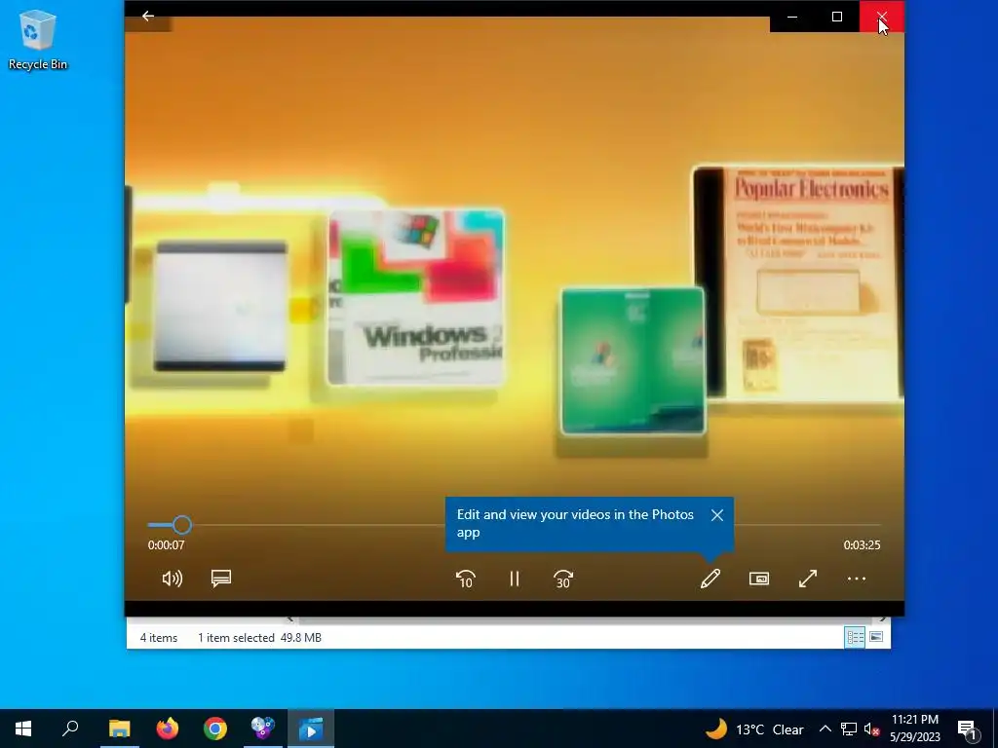The image size is (998, 748).
Task: Open muted volume tray icon
Action: click(x=871, y=729)
